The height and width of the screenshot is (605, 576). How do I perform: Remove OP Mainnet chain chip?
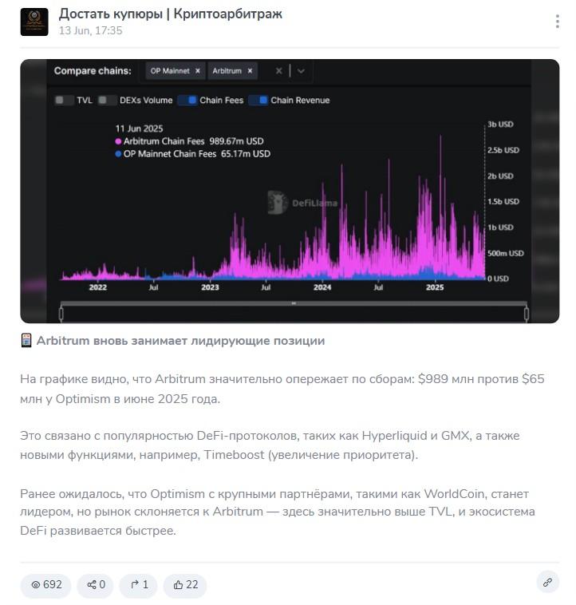point(197,71)
